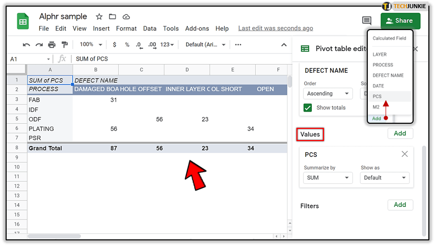
Task: Select the paint format tool
Action: [x=65, y=45]
